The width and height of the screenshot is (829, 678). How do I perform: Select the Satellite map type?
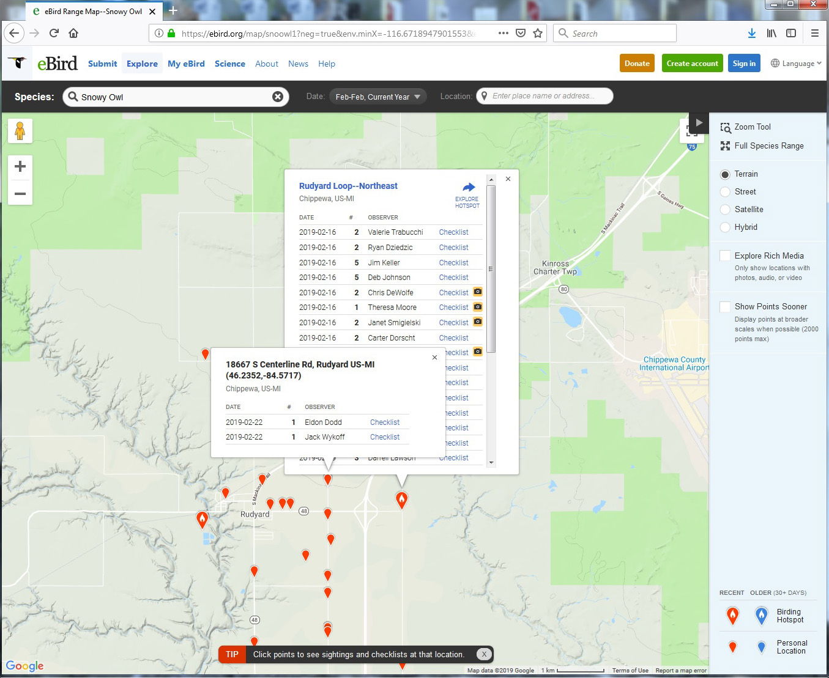tap(725, 210)
